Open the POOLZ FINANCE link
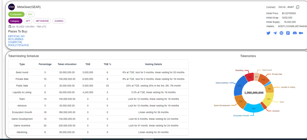 click(x=18, y=45)
